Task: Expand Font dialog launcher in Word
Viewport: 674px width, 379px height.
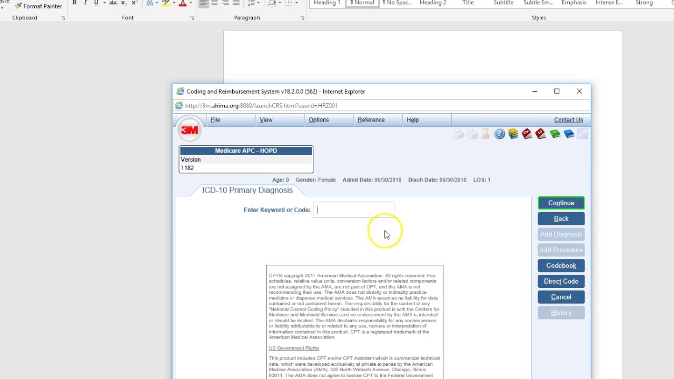Action: pyautogui.click(x=192, y=18)
